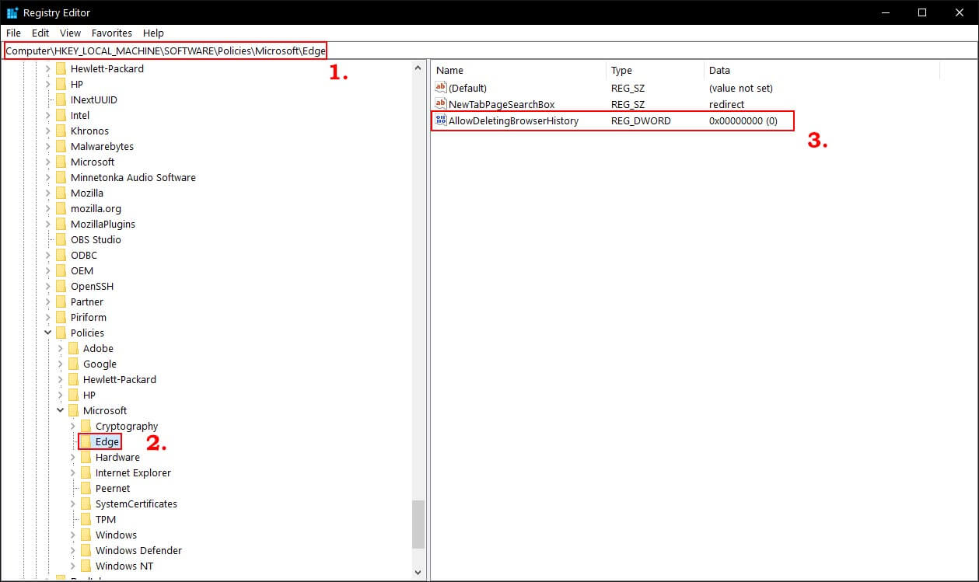Image resolution: width=979 pixels, height=582 pixels.
Task: Click the Minnetonka Audio Software folder icon
Action: click(61, 177)
